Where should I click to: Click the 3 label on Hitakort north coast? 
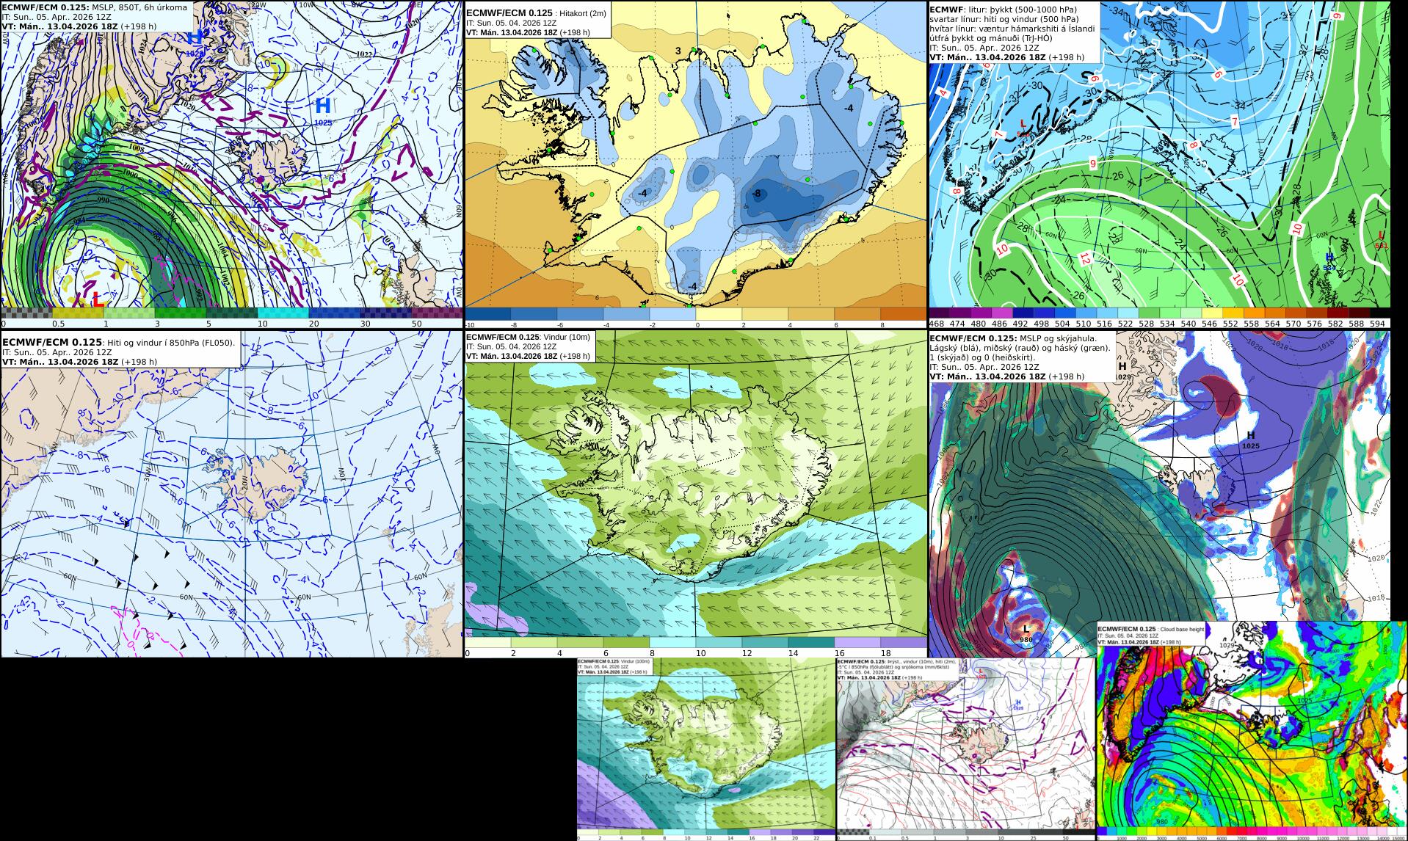[679, 51]
